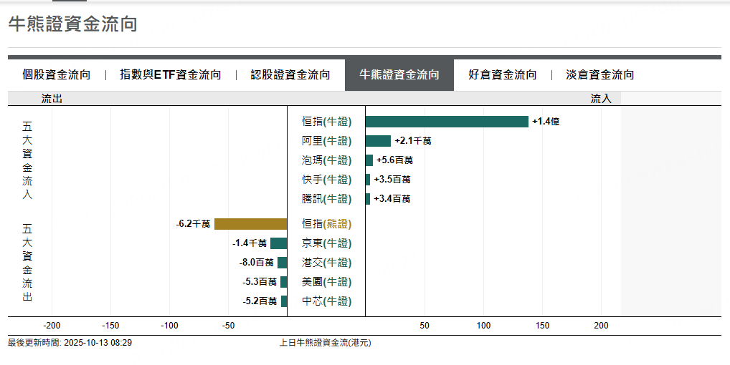
Task: Click 流入 column header
Action: (x=601, y=99)
